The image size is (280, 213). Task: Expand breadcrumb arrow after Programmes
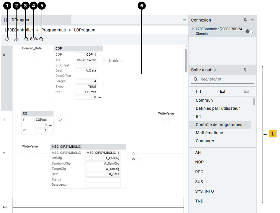coord(70,30)
